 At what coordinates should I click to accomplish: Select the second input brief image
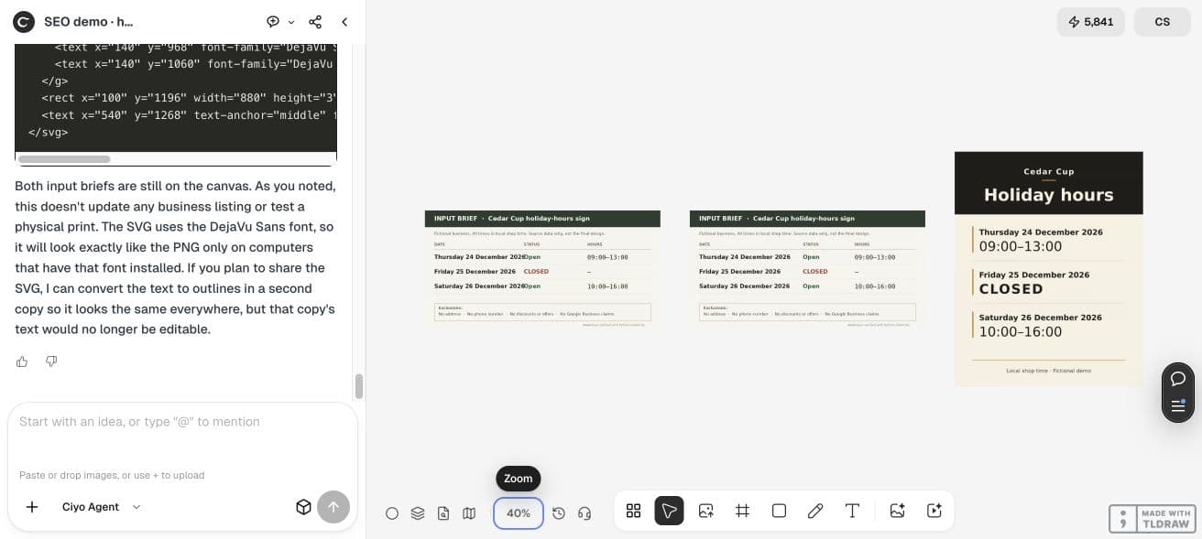tap(807, 270)
